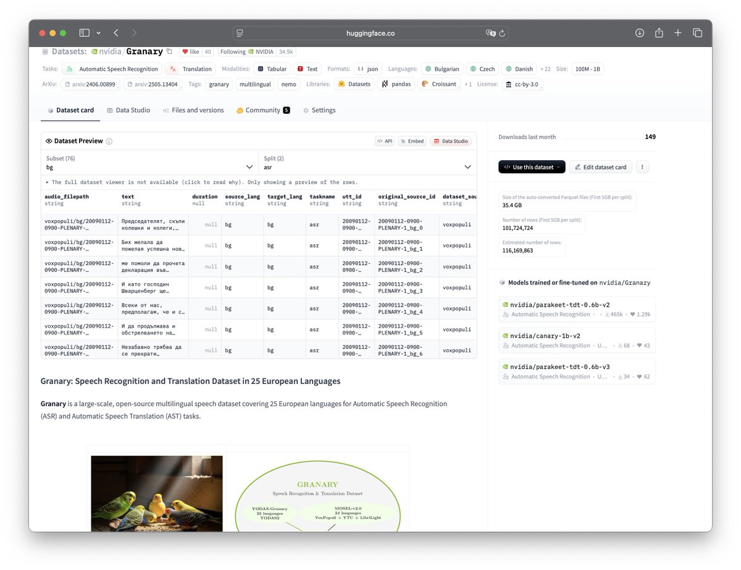Click the Safari share icon
The image size is (741, 570).
coord(659,33)
